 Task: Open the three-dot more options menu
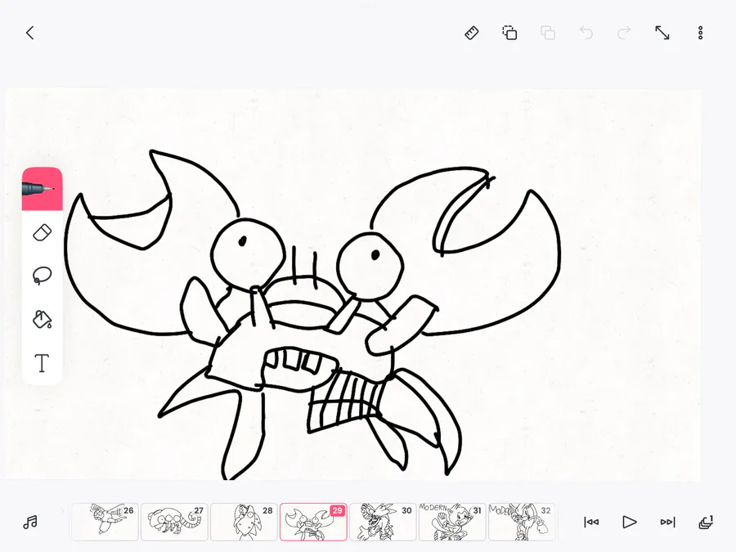click(x=700, y=33)
